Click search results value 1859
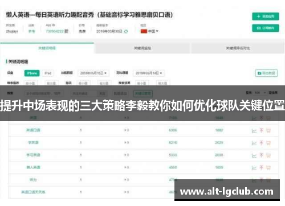Viewport: 285px width, 206px height. tap(219, 167)
